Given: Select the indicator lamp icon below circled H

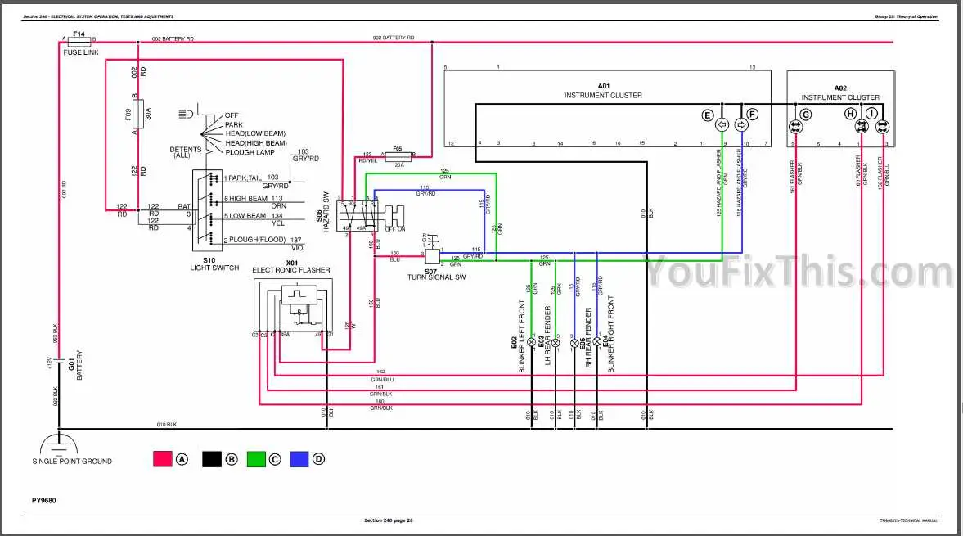Looking at the screenshot, I should click(862, 127).
